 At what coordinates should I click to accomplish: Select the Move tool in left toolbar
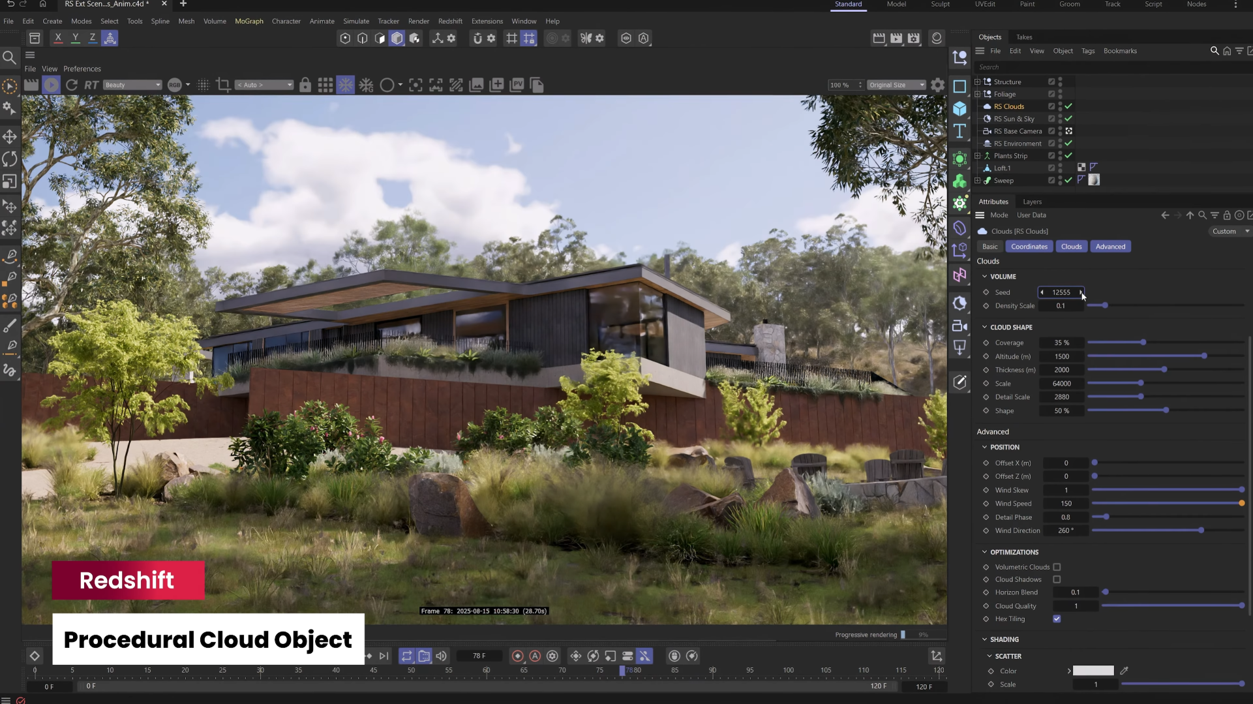[x=10, y=137]
